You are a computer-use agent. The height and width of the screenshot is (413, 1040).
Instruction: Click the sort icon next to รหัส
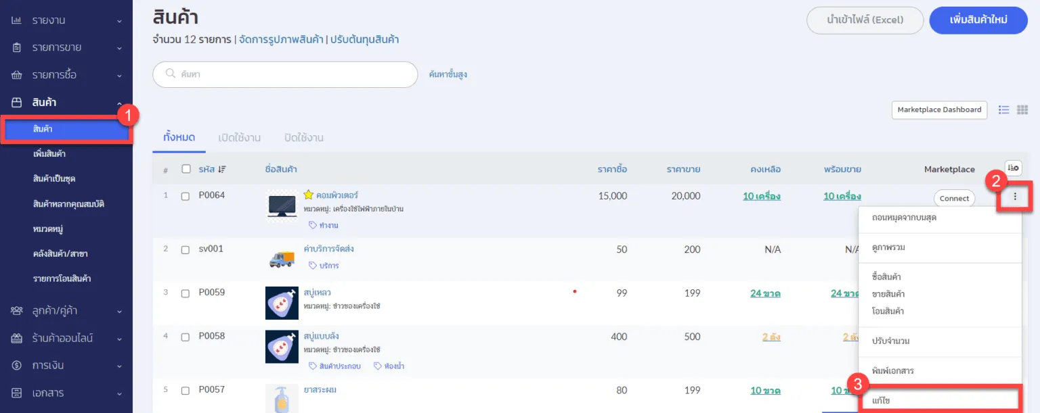coord(221,169)
